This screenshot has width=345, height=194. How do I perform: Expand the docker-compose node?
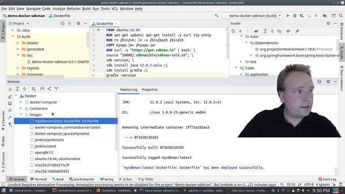[21, 102]
